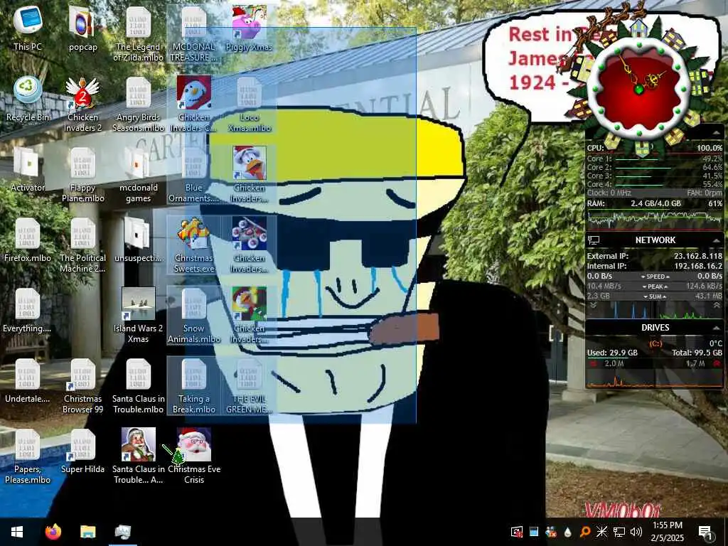
Task: Launch the Christmas Eve Crisis shortcut
Action: point(193,456)
